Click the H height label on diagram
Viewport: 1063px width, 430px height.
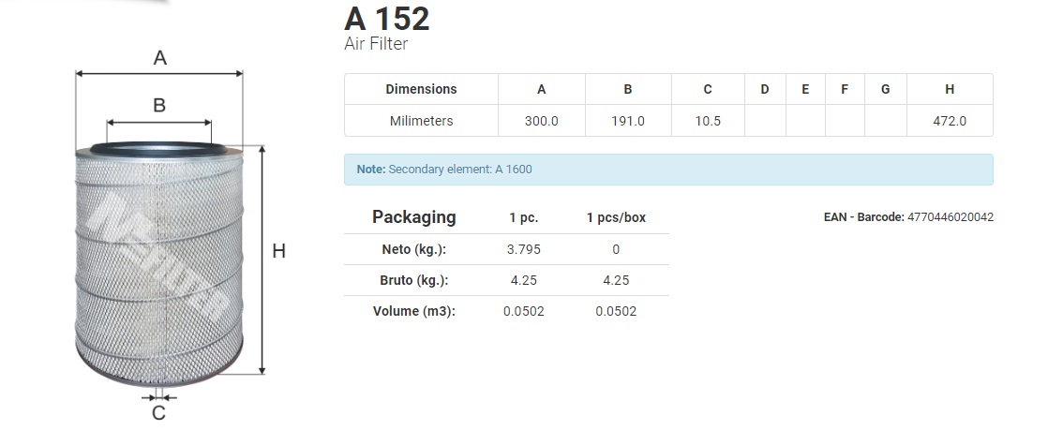[x=278, y=251]
